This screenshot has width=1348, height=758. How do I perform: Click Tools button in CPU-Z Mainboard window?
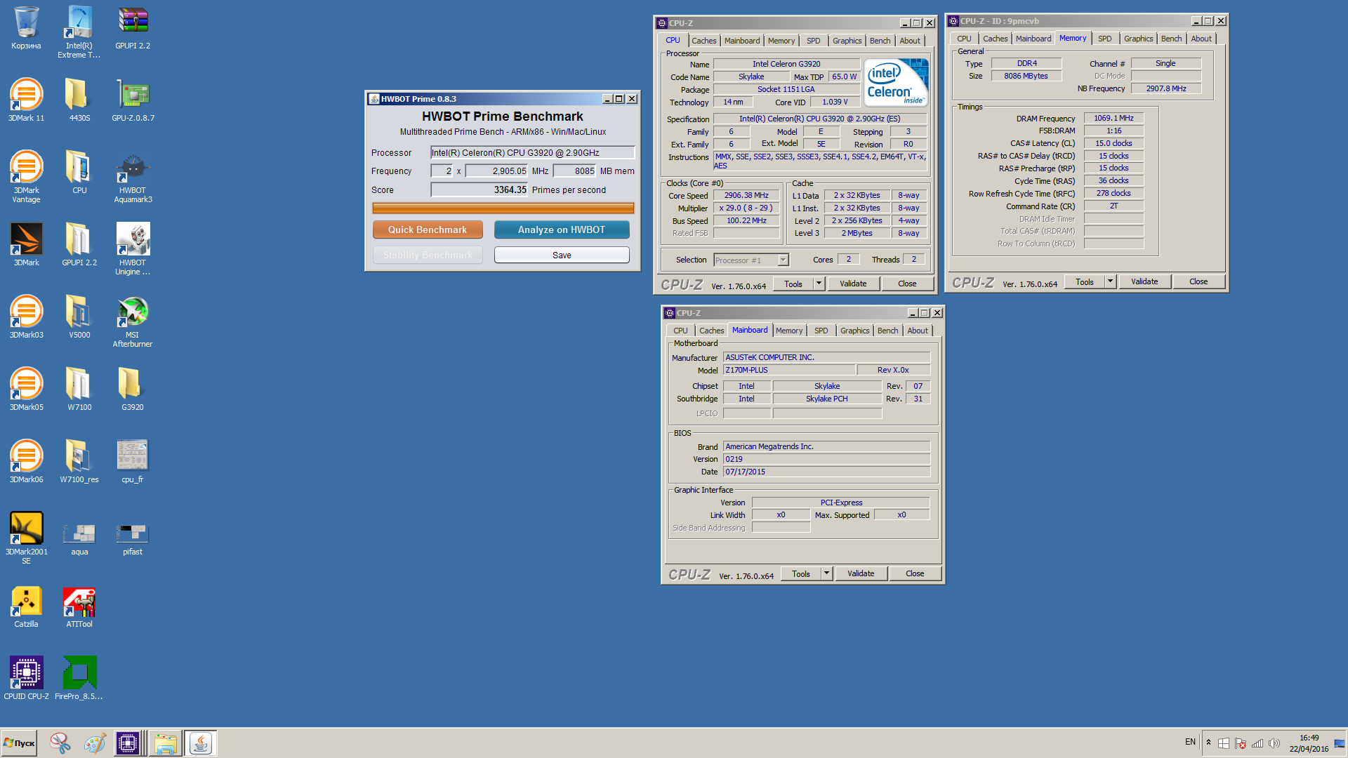tap(801, 573)
